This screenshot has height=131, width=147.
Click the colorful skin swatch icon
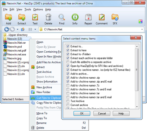pyautogui.click(x=140, y=22)
